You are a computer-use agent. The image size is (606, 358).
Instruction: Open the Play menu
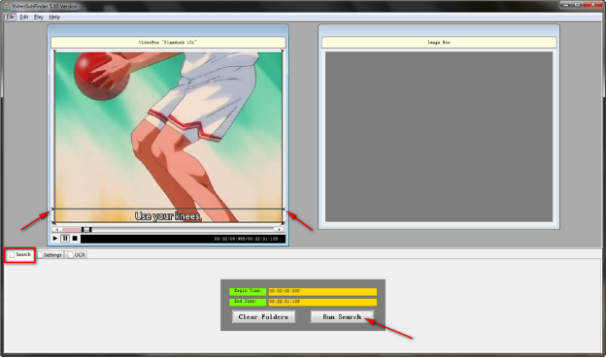point(38,17)
